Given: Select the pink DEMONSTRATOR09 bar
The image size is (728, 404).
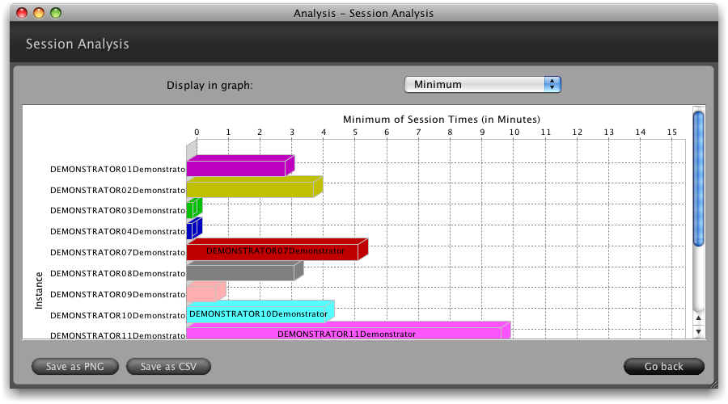Looking at the screenshot, I should tap(202, 292).
